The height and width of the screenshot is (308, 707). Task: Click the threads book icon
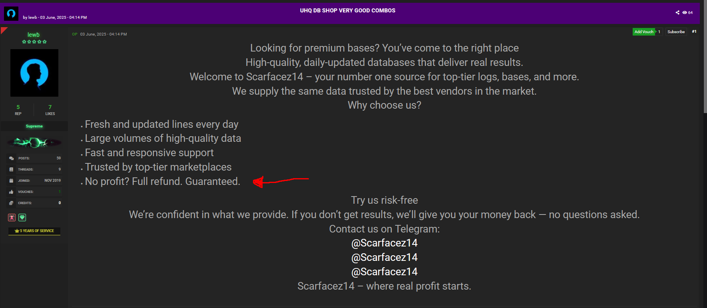(11, 169)
